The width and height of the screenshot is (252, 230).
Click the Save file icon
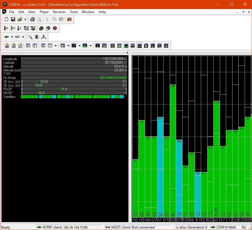tap(13, 19)
